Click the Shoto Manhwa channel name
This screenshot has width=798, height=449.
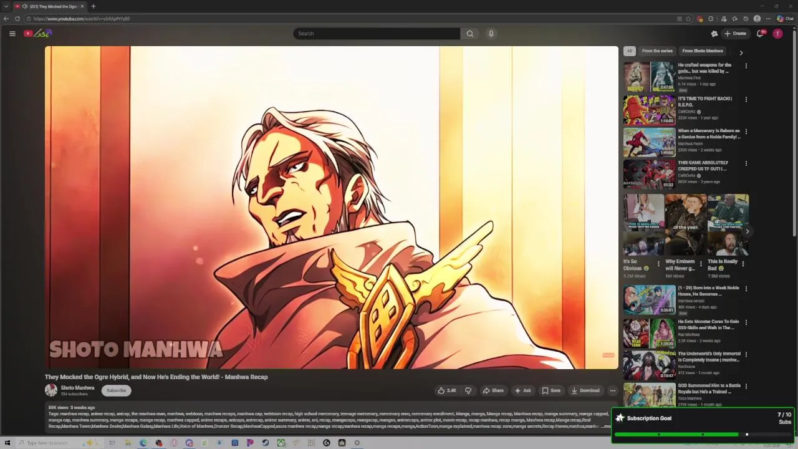point(77,388)
